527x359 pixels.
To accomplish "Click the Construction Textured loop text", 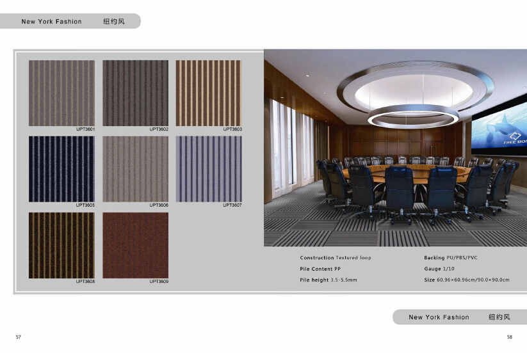I will pyautogui.click(x=336, y=258).
